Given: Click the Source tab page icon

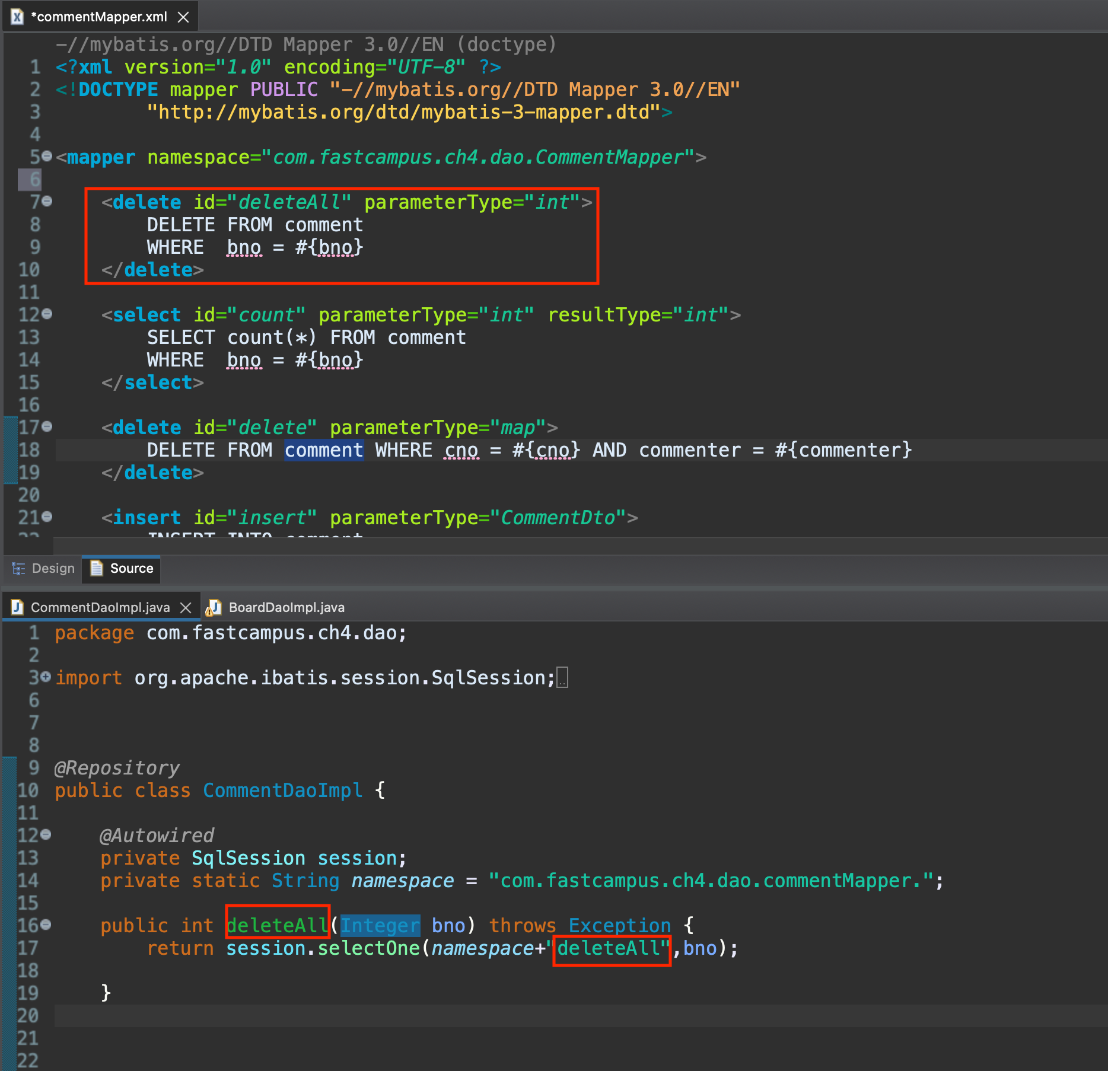Looking at the screenshot, I should (x=97, y=568).
